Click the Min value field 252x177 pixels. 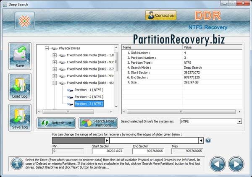68,151
